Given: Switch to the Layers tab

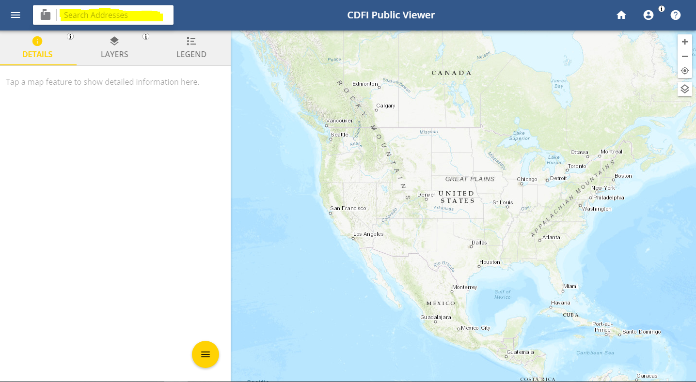Looking at the screenshot, I should pos(114,47).
